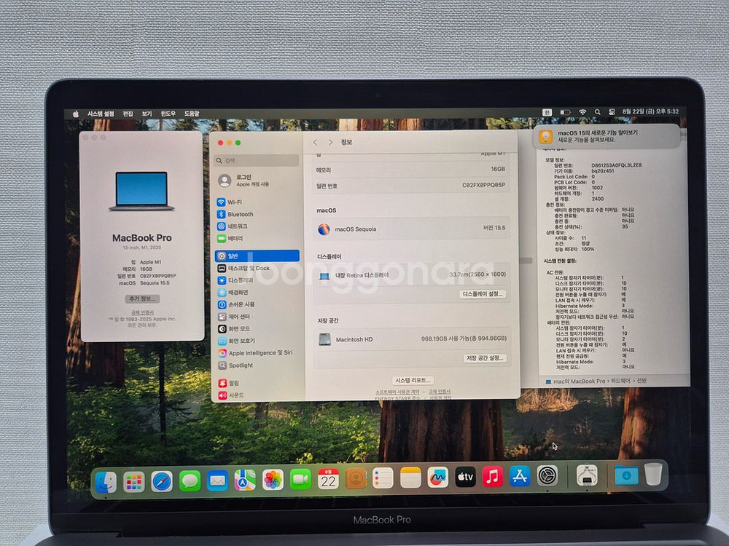Screen dimensions: 729x546
Task: Select Wi-Fi in the settings sidebar
Action: [257, 202]
